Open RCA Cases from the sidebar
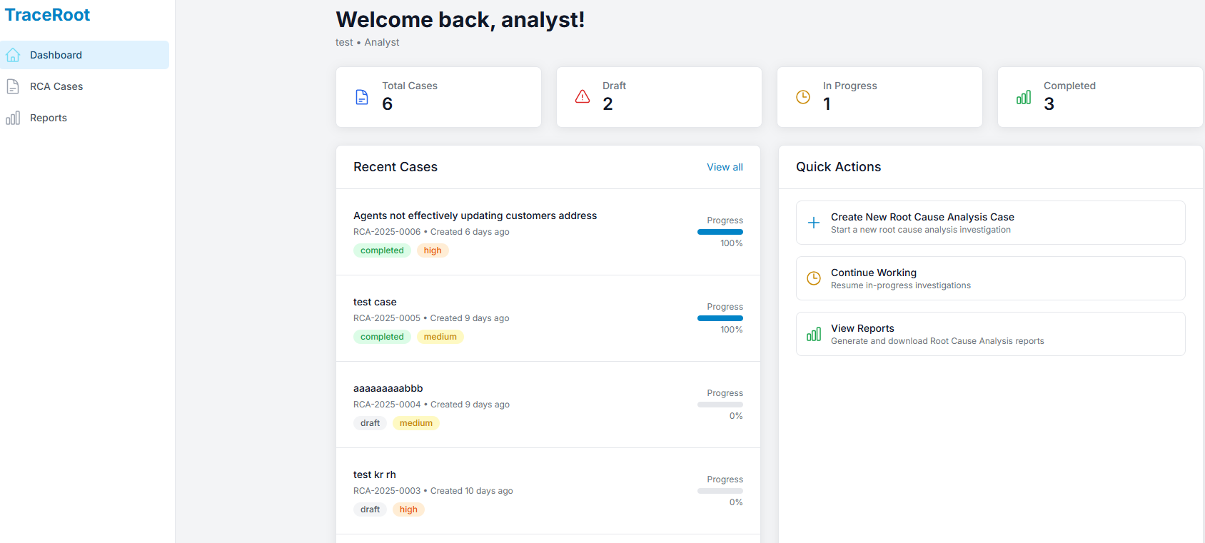 tap(56, 86)
